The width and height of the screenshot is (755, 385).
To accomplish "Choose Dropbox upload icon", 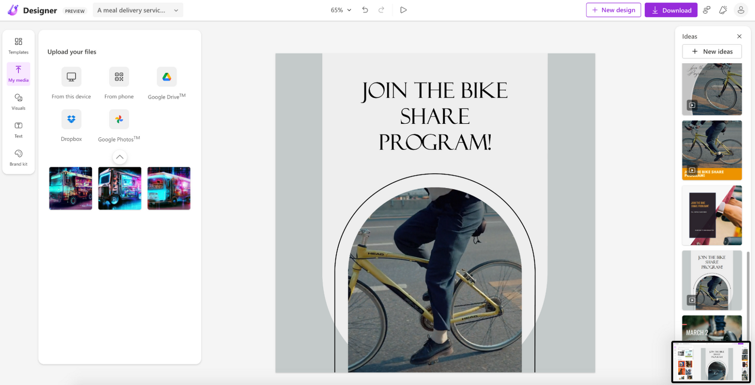I will point(71,119).
